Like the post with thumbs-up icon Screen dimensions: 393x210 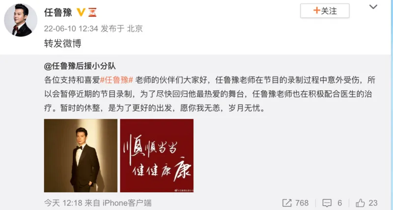coord(361,203)
